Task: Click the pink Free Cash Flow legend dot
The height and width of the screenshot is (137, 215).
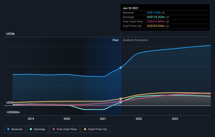Action: point(54,129)
